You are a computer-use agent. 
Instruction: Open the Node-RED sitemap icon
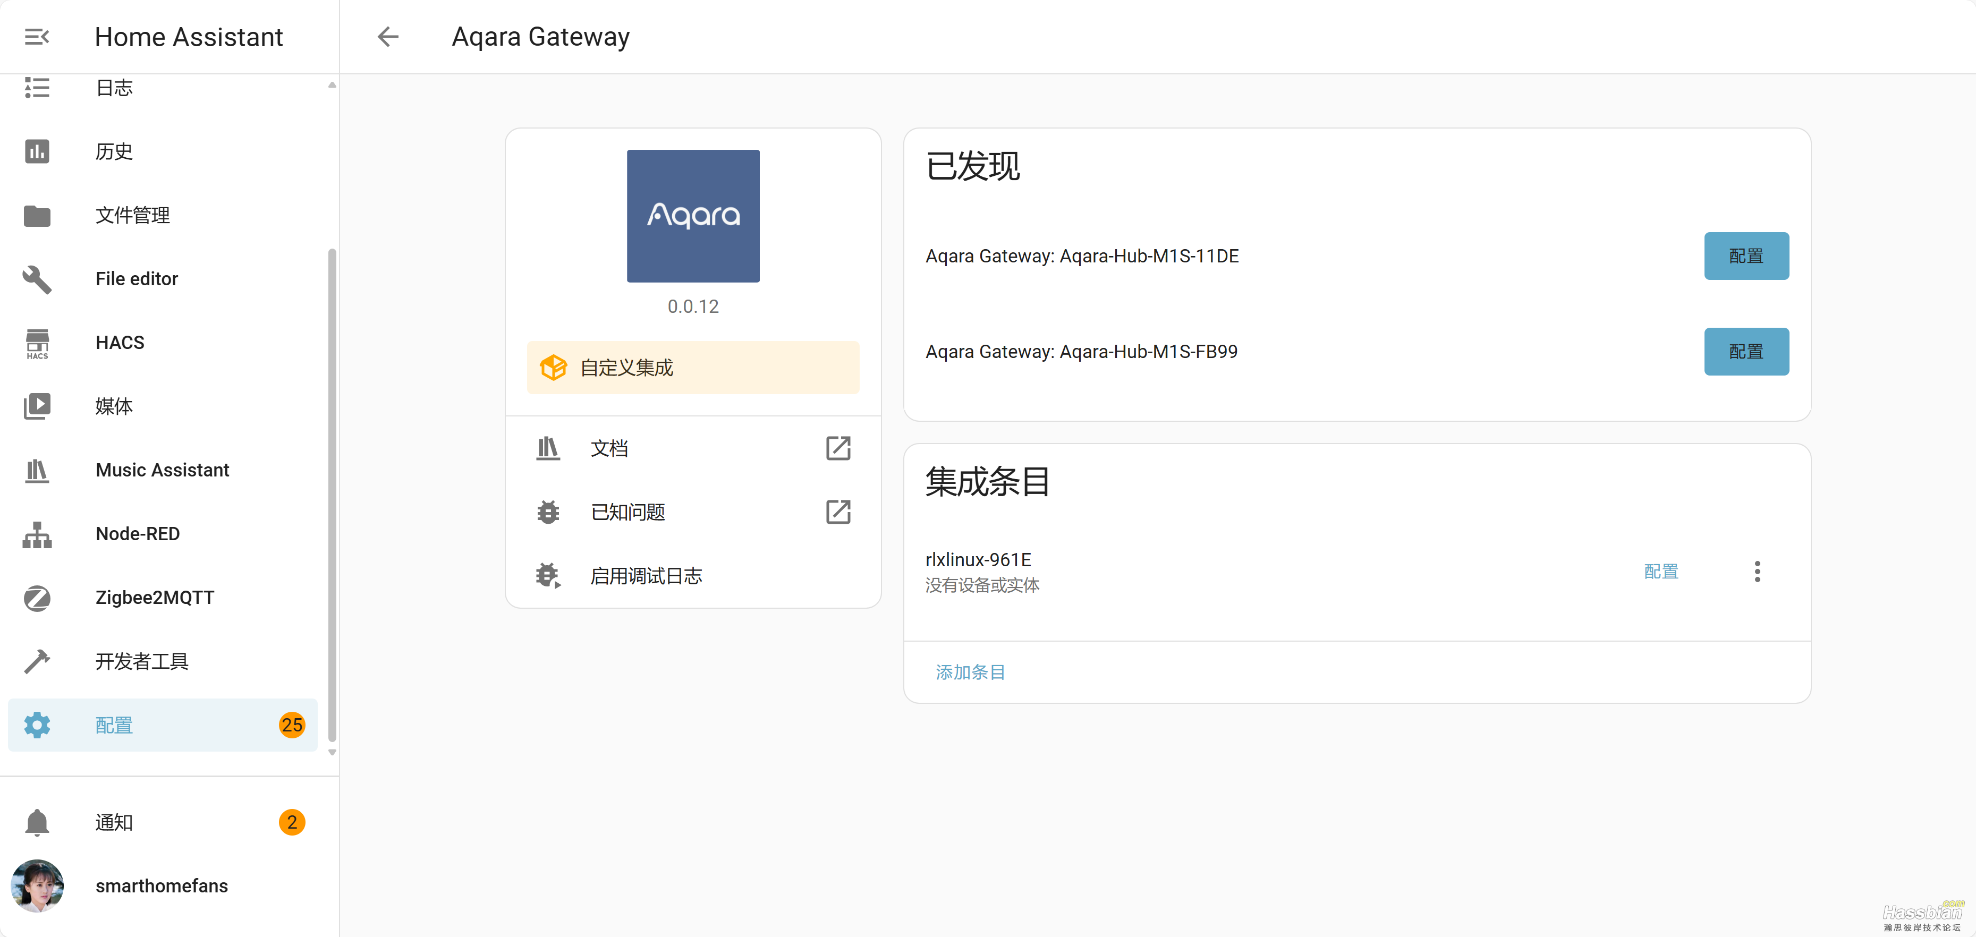coord(37,534)
